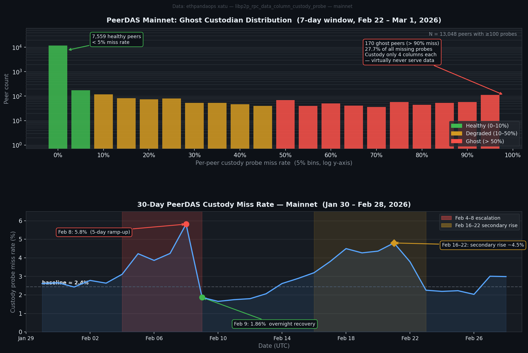Open the 170 ghost peers annotation box
The image size is (528, 353).
[x=402, y=52]
